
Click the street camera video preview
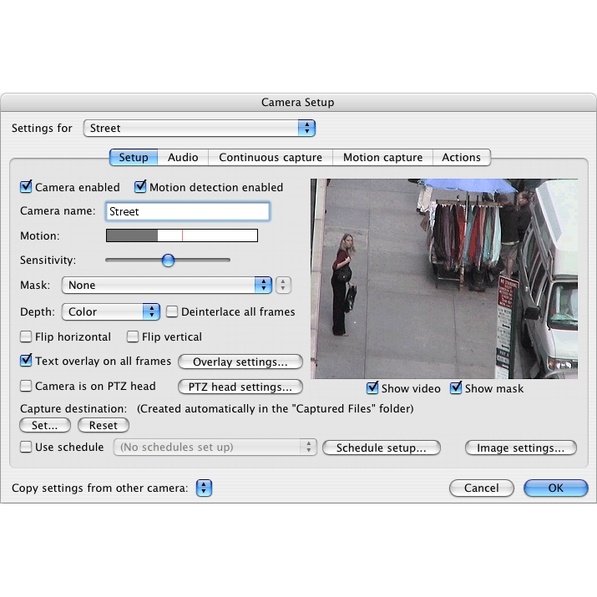click(443, 278)
